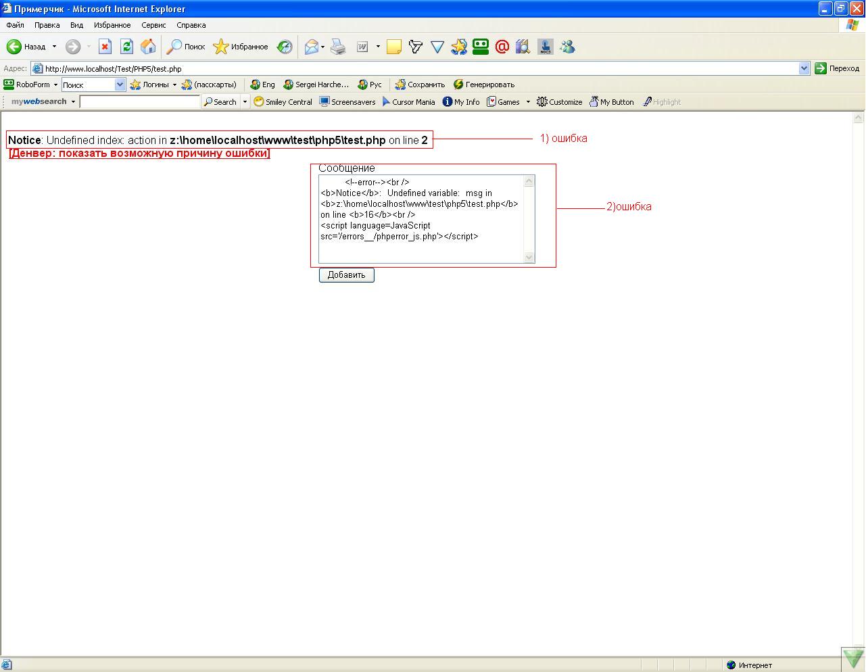This screenshot has height=672, width=866.
Task: Expand the Games dropdown in mywebsearch toolbar
Action: (528, 102)
